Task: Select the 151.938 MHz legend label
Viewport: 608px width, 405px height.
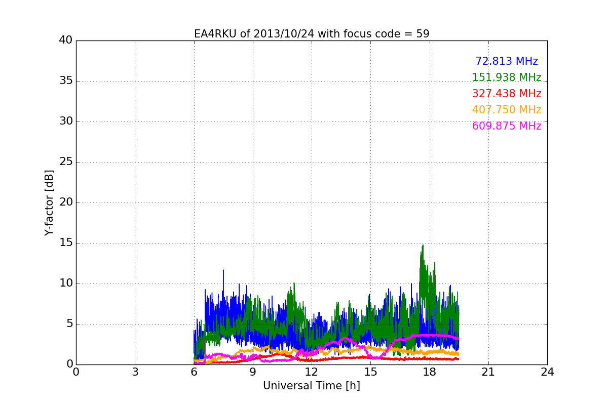Action: click(x=507, y=77)
